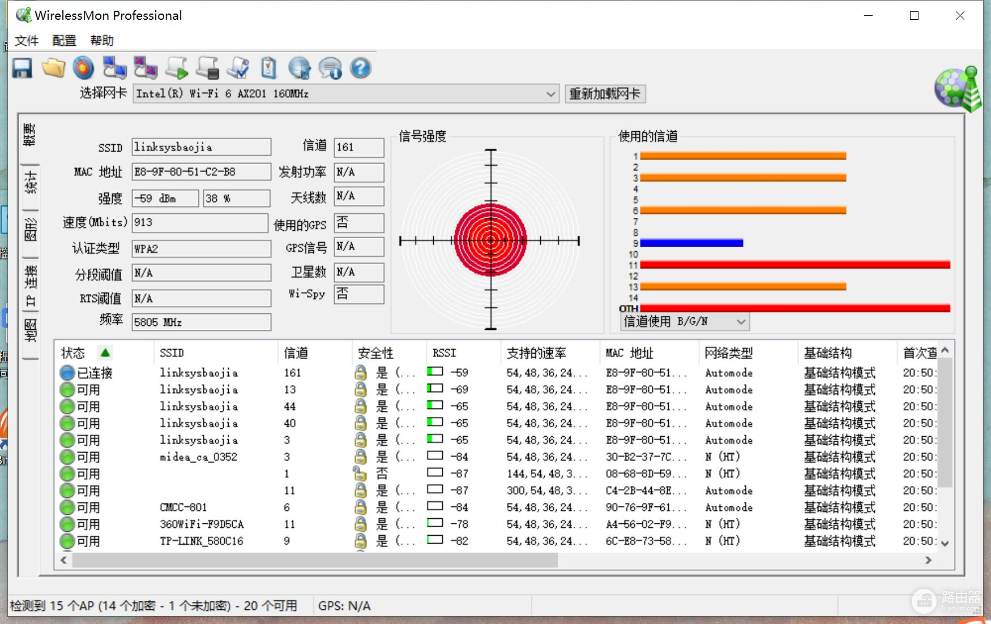This screenshot has width=991, height=624.
Task: Open the 配置 menu
Action: 64,41
